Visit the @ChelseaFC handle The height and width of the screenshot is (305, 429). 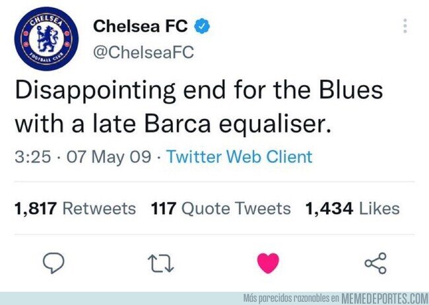(x=143, y=52)
